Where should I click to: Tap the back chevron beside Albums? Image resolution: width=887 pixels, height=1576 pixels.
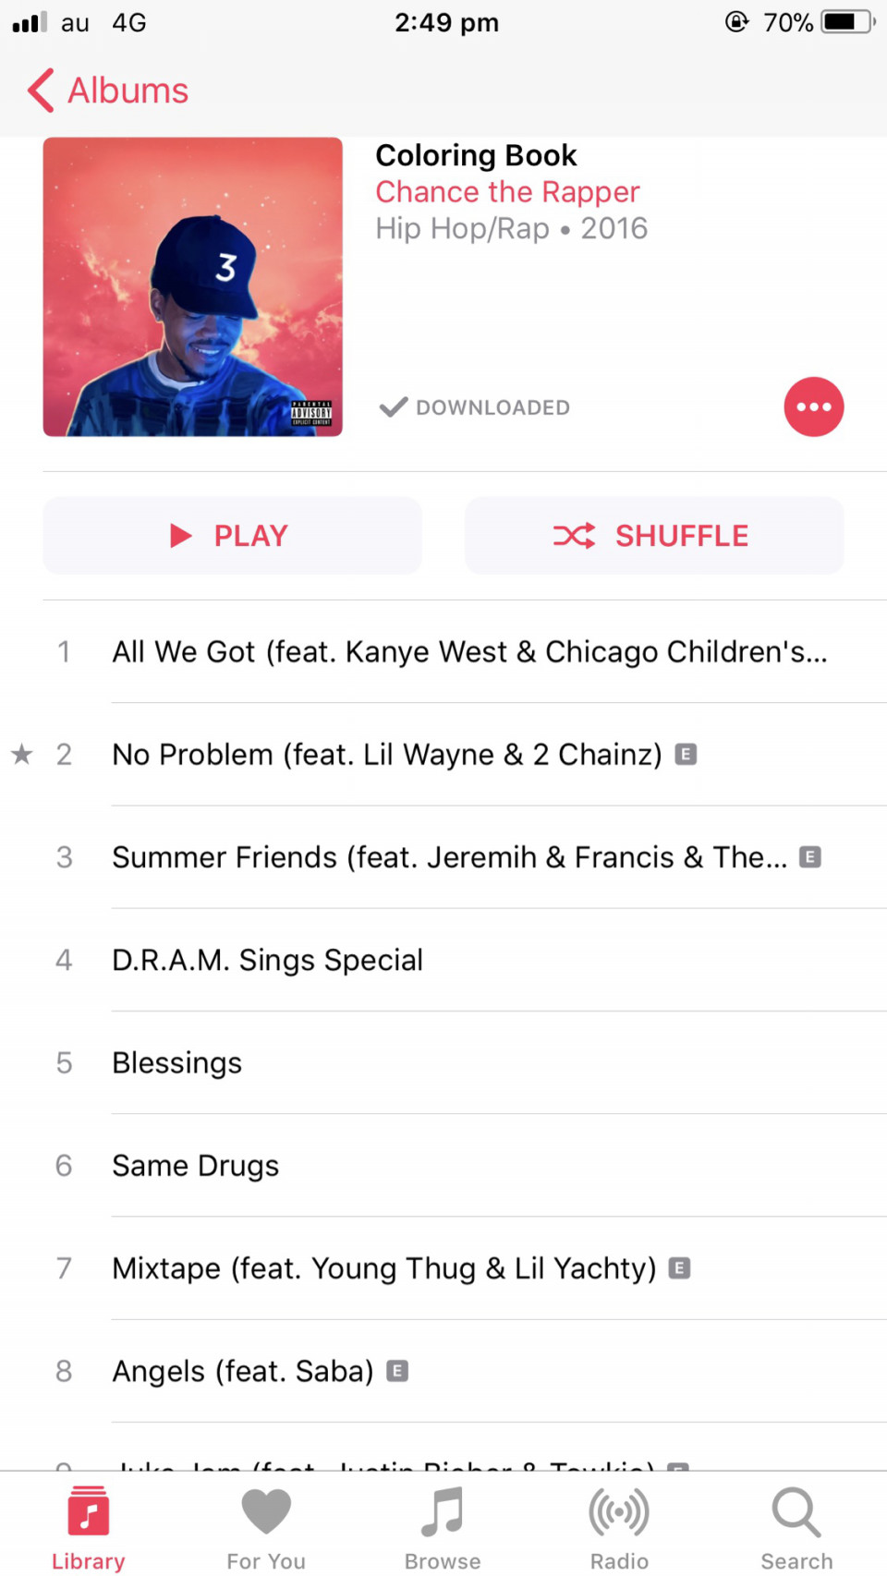point(41,91)
